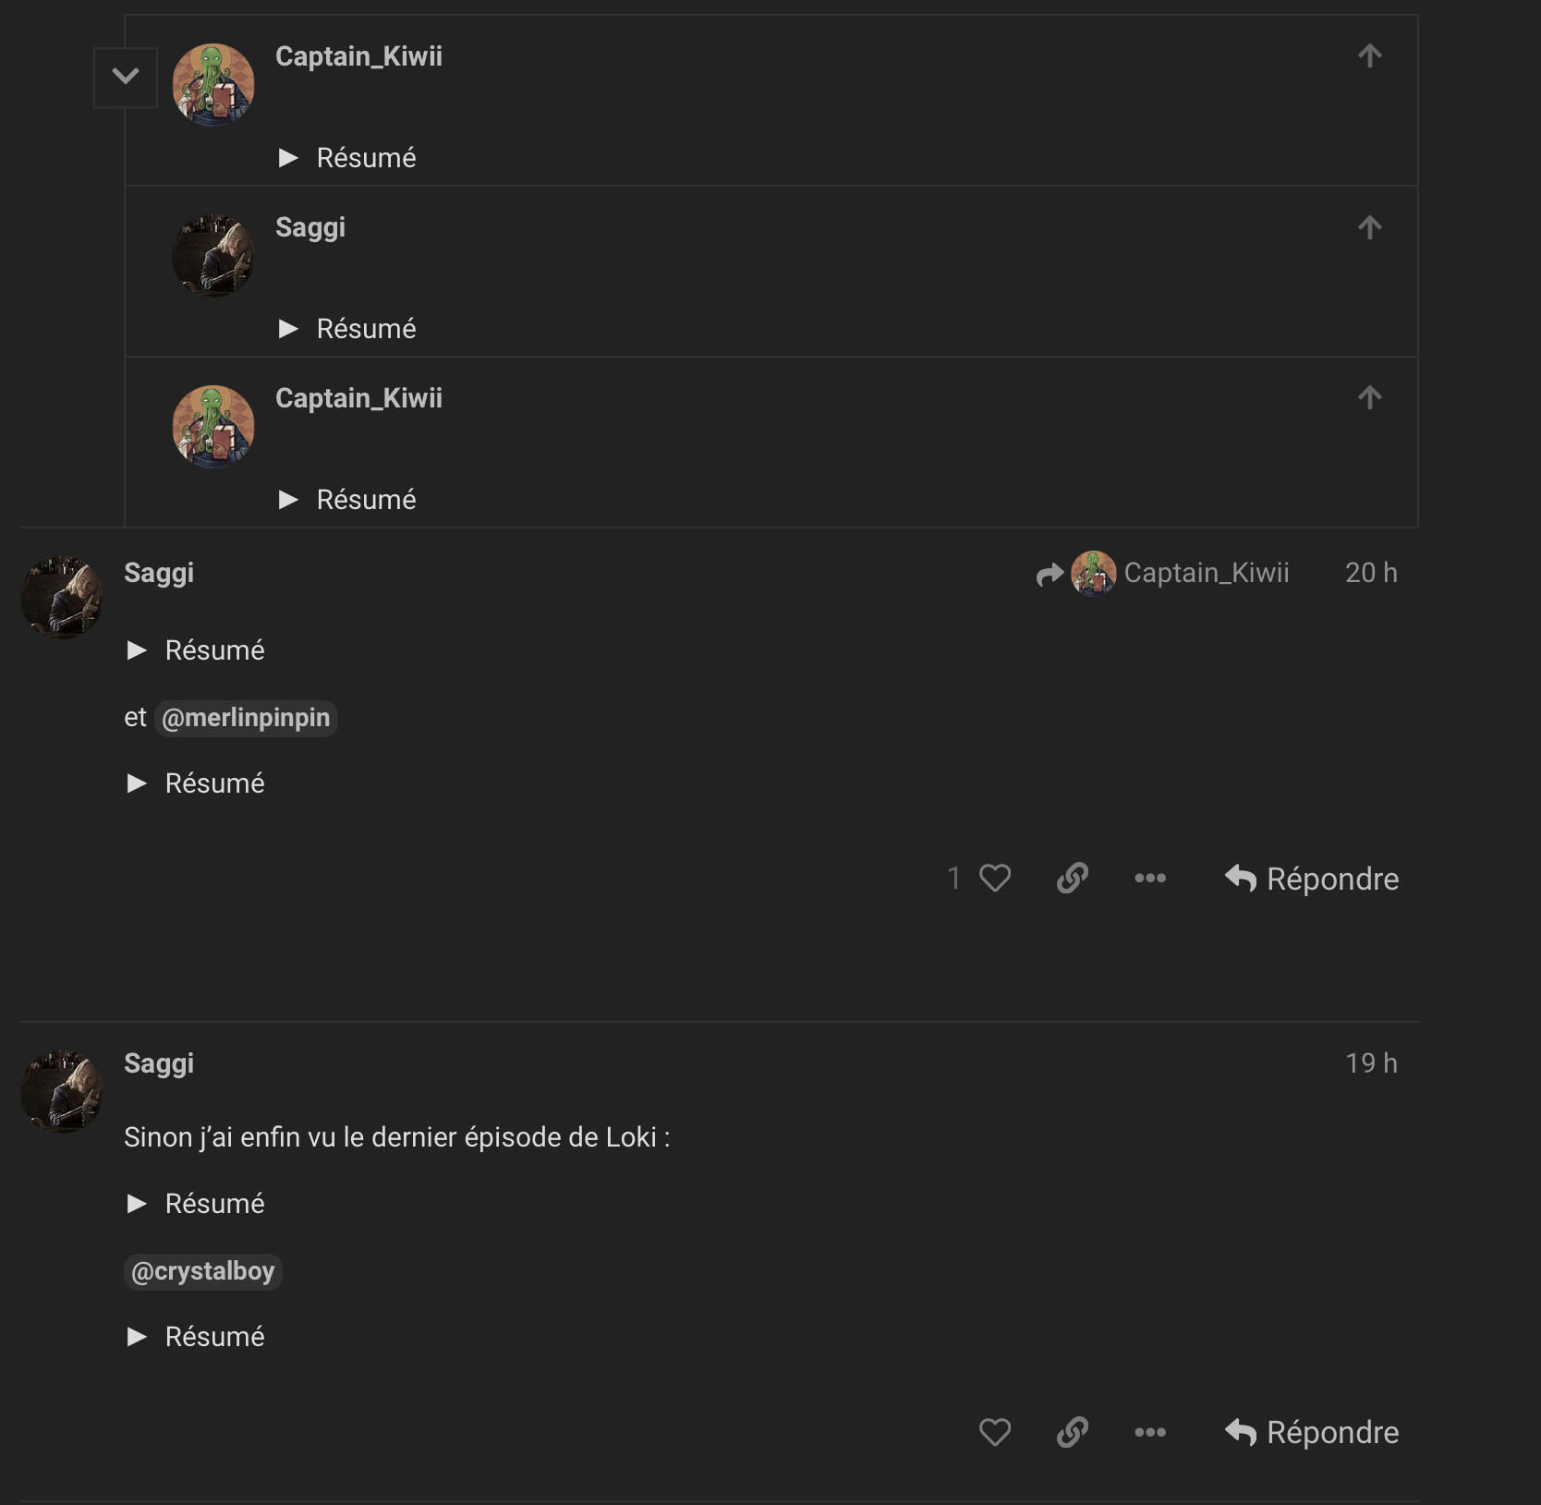Jump to first Captain_Kiwii post via up arrow
Viewport: 1541px width, 1505px height.
1370,56
